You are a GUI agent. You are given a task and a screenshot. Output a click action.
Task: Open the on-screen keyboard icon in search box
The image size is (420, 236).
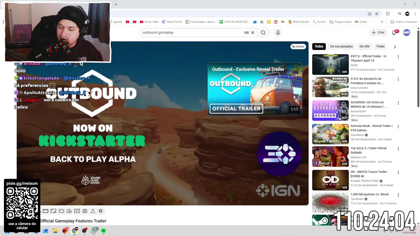pos(246,32)
